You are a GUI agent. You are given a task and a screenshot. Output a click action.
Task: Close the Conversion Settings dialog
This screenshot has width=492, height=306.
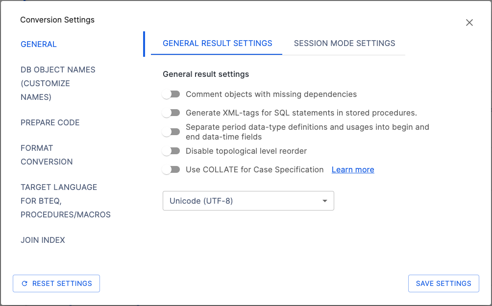[x=469, y=23]
